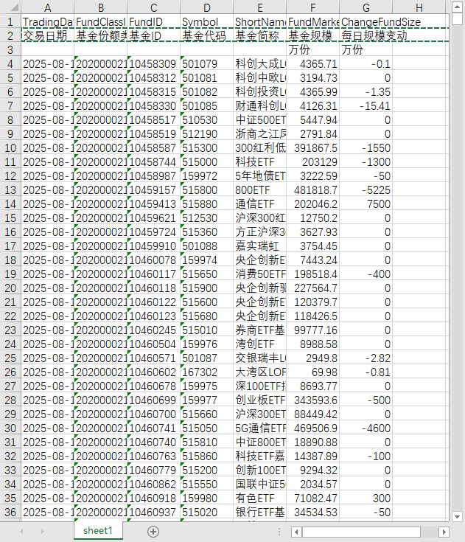Viewport: 465px width, 542px height.
Task: Select change value -2.82
Action: pyautogui.click(x=366, y=358)
